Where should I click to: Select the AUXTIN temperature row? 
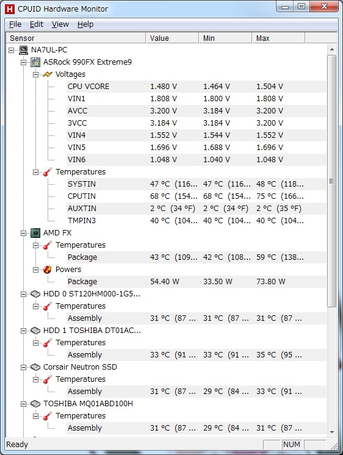(x=197, y=209)
